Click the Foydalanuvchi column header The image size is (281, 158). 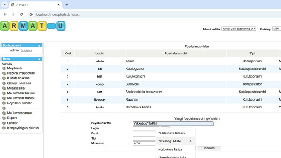[x=176, y=54]
